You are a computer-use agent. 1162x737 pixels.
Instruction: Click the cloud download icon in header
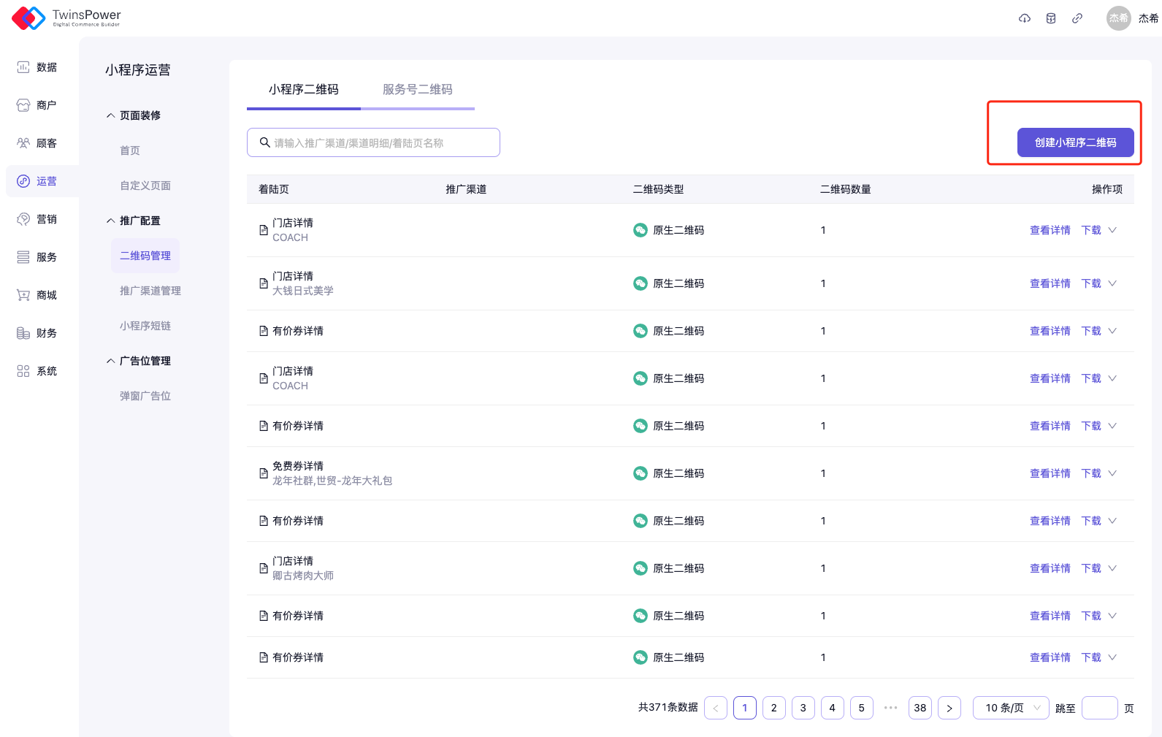(x=1025, y=18)
